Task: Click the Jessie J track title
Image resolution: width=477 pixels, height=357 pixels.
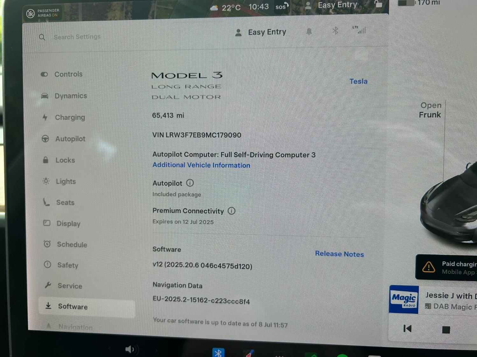Action: pyautogui.click(x=451, y=295)
